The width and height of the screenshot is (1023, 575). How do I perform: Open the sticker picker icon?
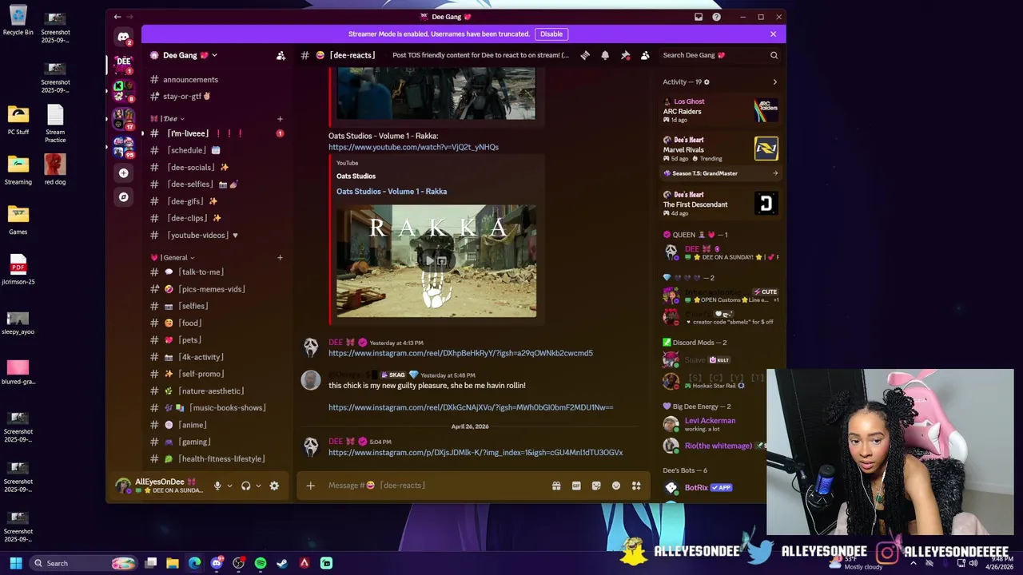click(x=596, y=486)
